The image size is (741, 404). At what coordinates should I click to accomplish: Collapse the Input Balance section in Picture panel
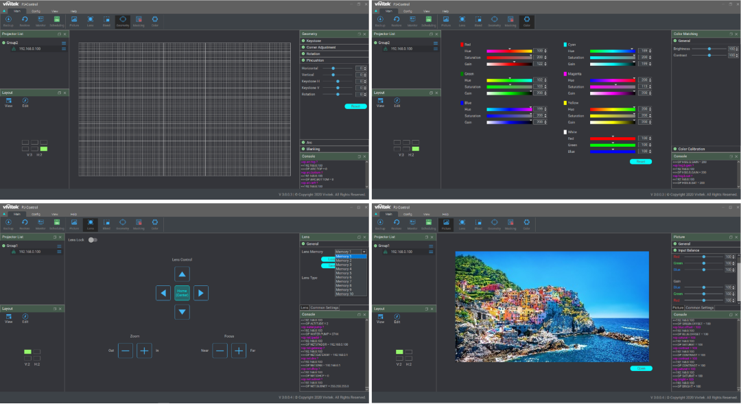click(690, 250)
